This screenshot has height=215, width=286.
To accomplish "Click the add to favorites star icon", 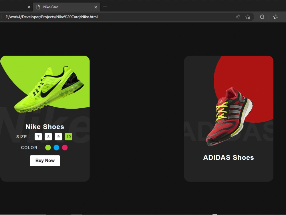I will click(x=248, y=17).
